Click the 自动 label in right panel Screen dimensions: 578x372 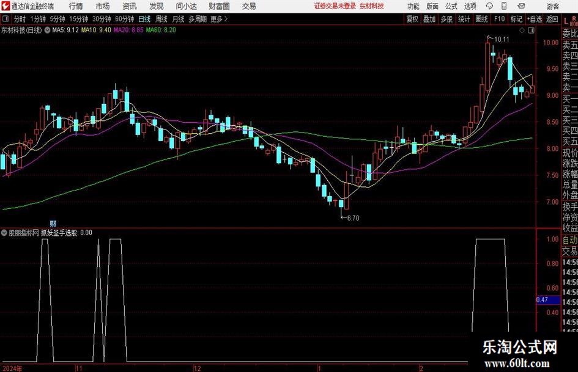point(570,240)
